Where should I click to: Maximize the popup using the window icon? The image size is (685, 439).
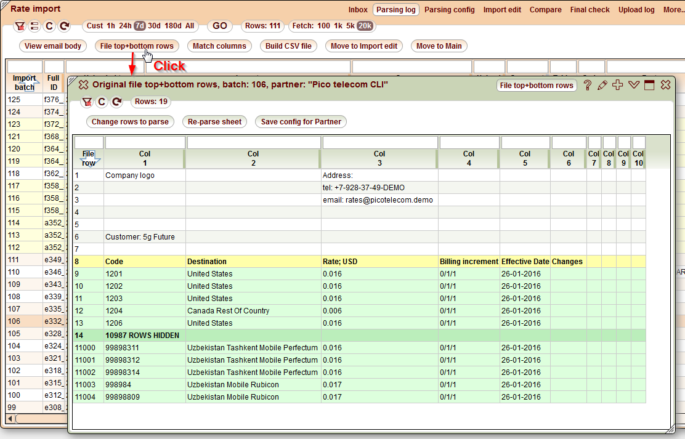click(x=649, y=86)
